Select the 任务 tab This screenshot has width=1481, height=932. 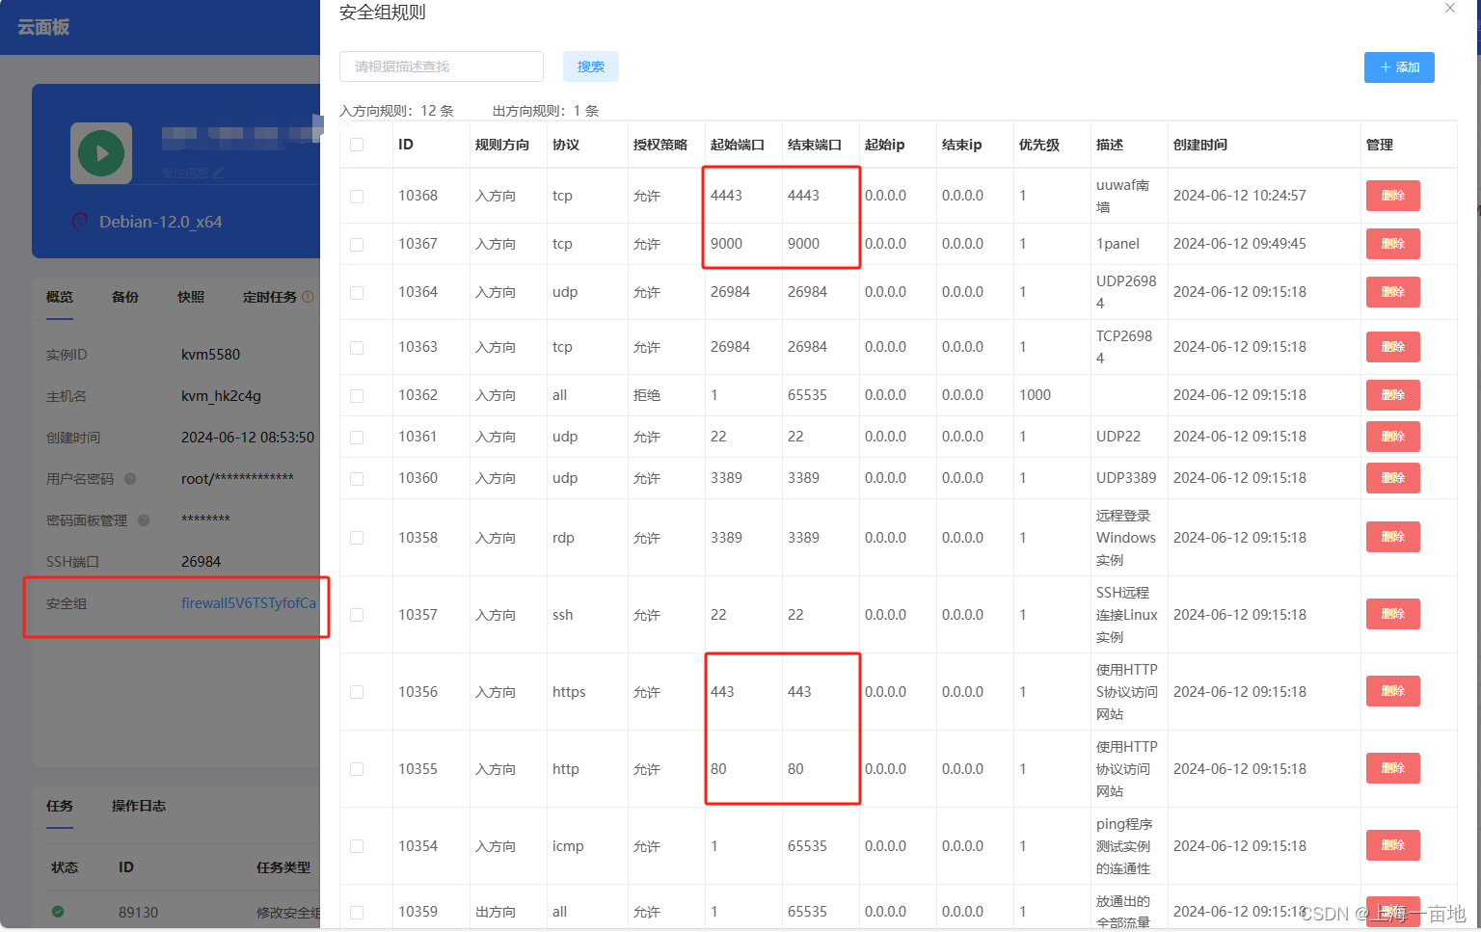click(x=60, y=806)
